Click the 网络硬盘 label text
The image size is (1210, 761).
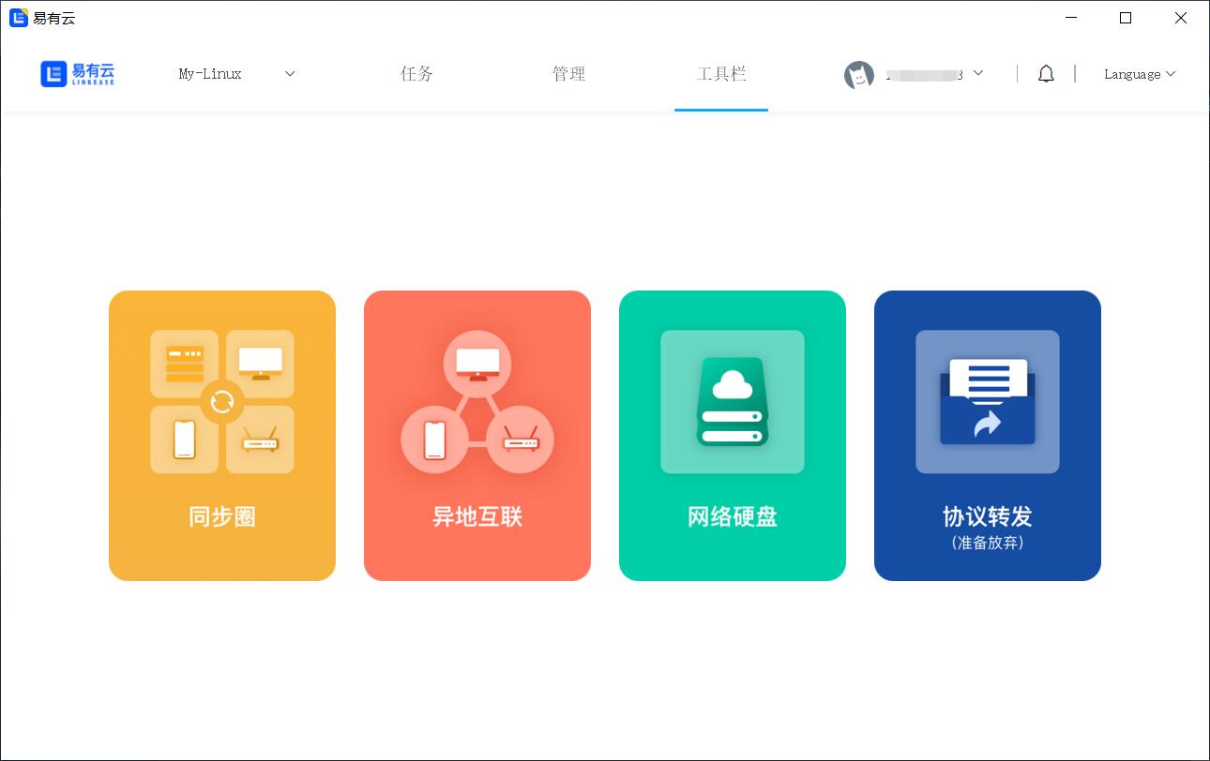click(733, 516)
